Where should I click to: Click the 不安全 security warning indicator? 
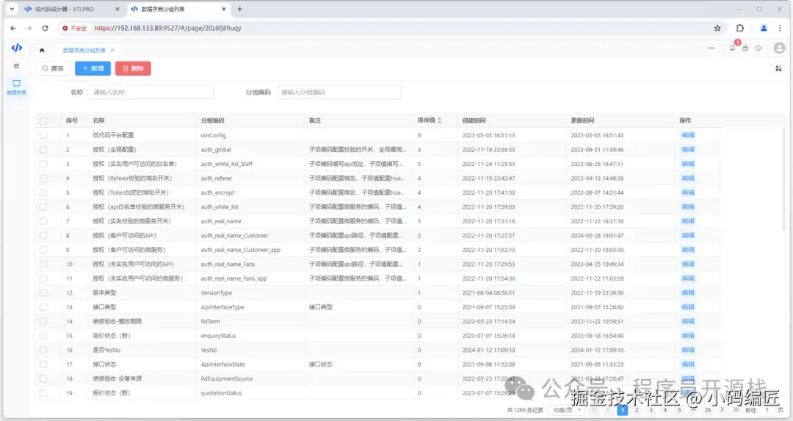[75, 29]
